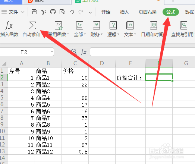Screen dimensions: 195x164
Task: Click the Print icon in quick toolbar
Action: pyautogui.click(x=53, y=12)
